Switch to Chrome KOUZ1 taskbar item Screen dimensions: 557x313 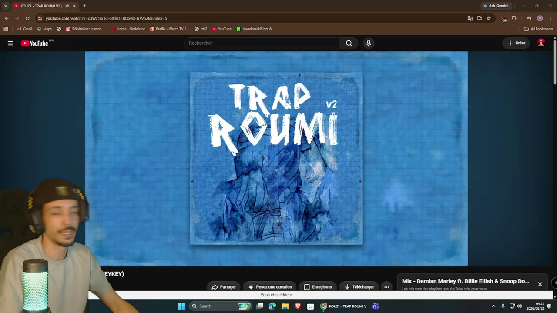point(343,306)
